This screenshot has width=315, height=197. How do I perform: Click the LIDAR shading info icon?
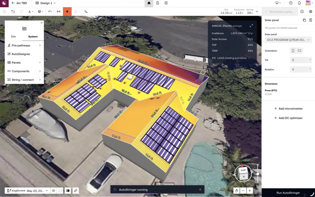coord(249,58)
